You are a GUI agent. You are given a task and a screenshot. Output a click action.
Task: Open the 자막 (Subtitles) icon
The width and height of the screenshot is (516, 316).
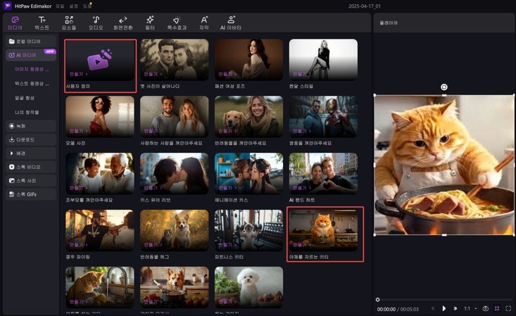point(203,23)
